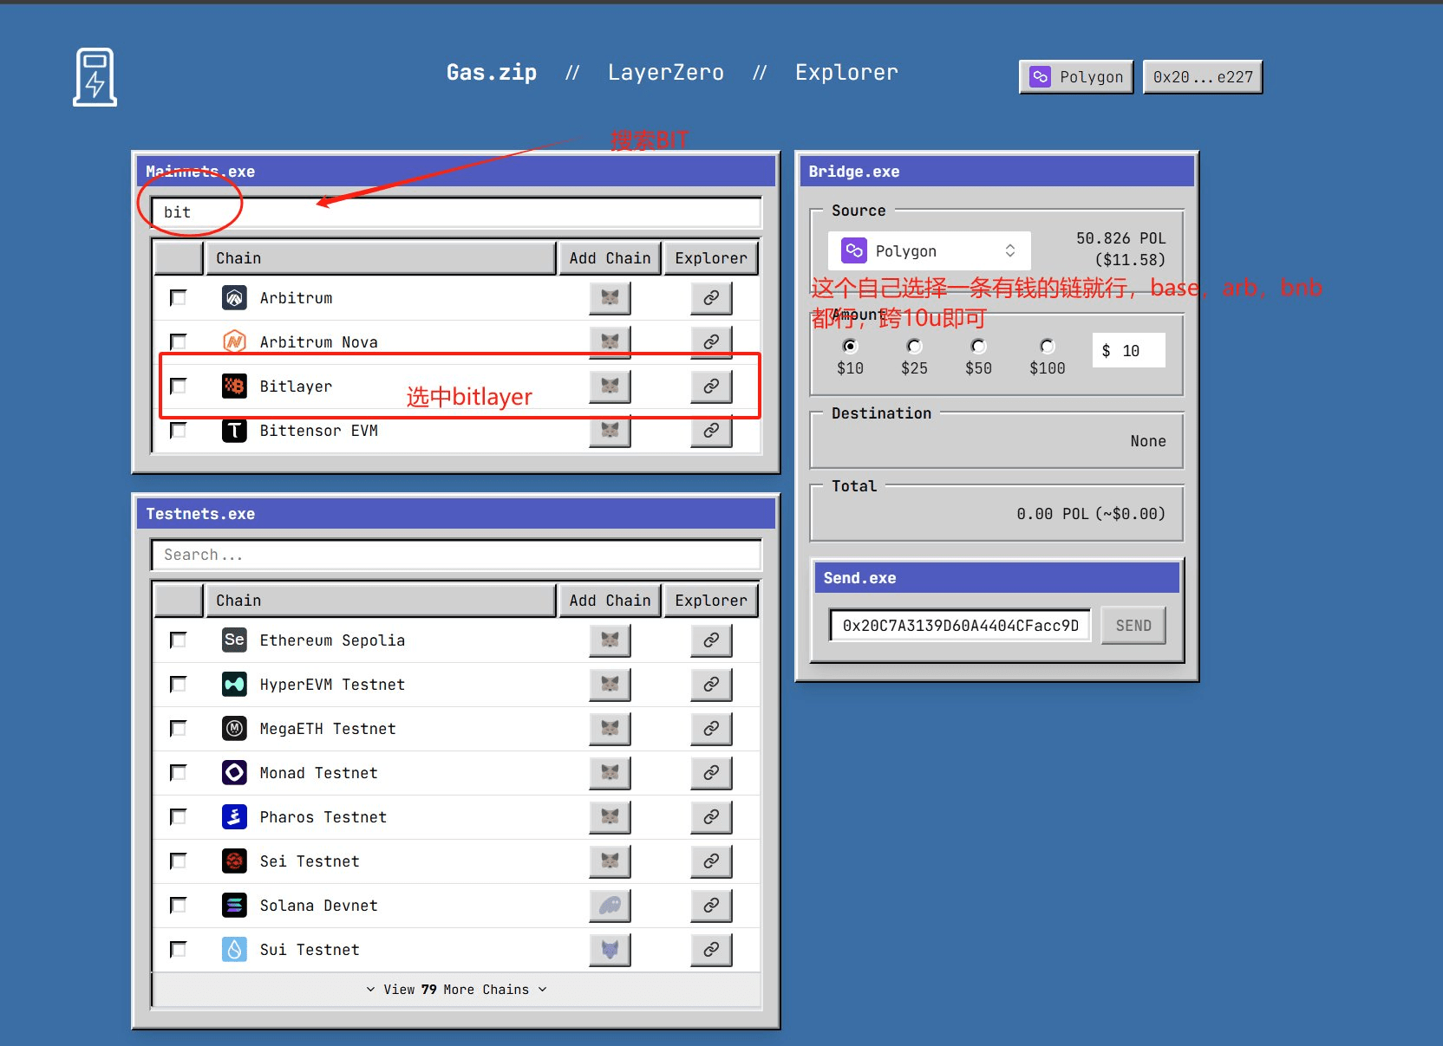Click the recipient address field in Send.exe

(x=960, y=626)
